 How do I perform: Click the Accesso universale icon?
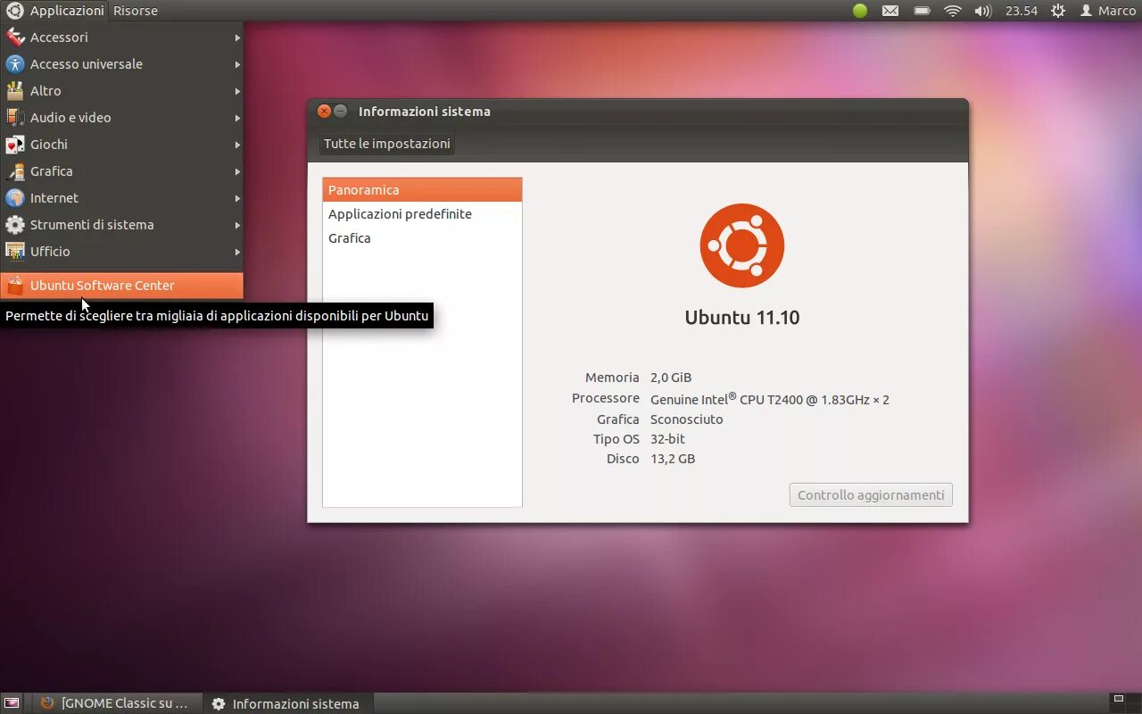pos(15,64)
